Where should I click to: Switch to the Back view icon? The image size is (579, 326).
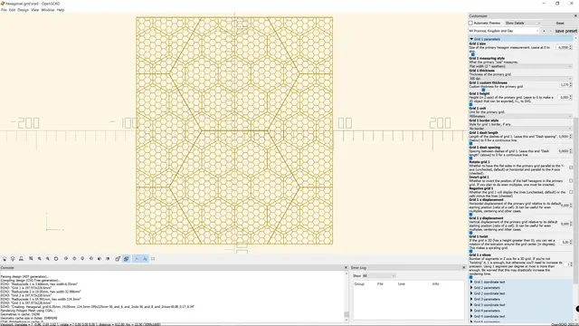coord(108,259)
